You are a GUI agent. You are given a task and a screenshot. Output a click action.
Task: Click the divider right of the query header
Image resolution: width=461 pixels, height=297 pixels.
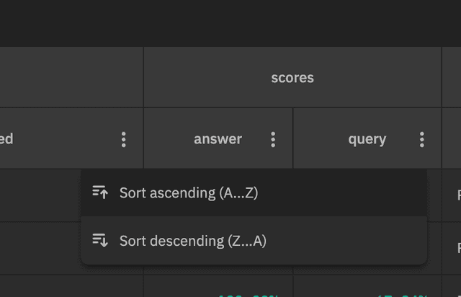point(442,138)
